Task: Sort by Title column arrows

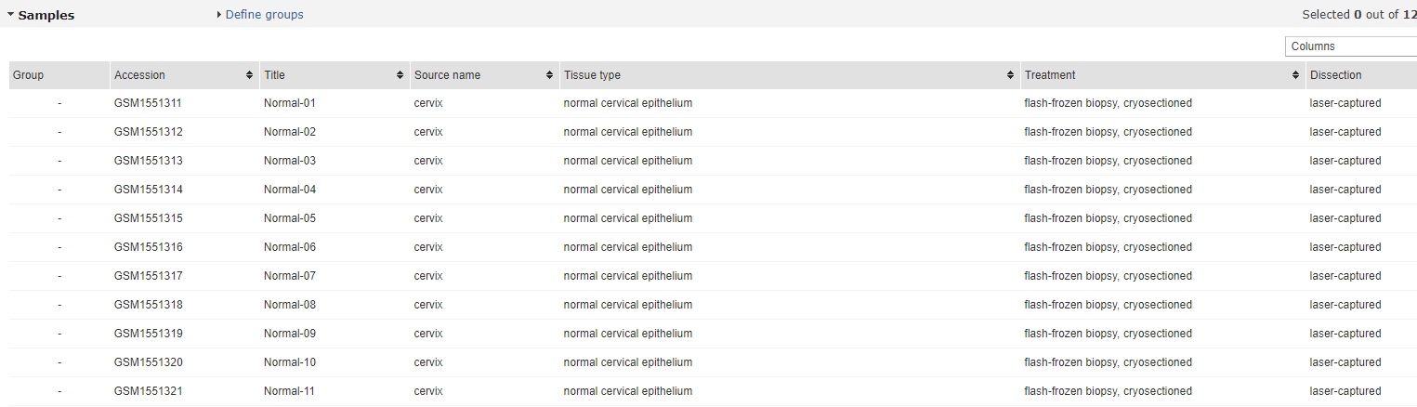Action: [400, 75]
